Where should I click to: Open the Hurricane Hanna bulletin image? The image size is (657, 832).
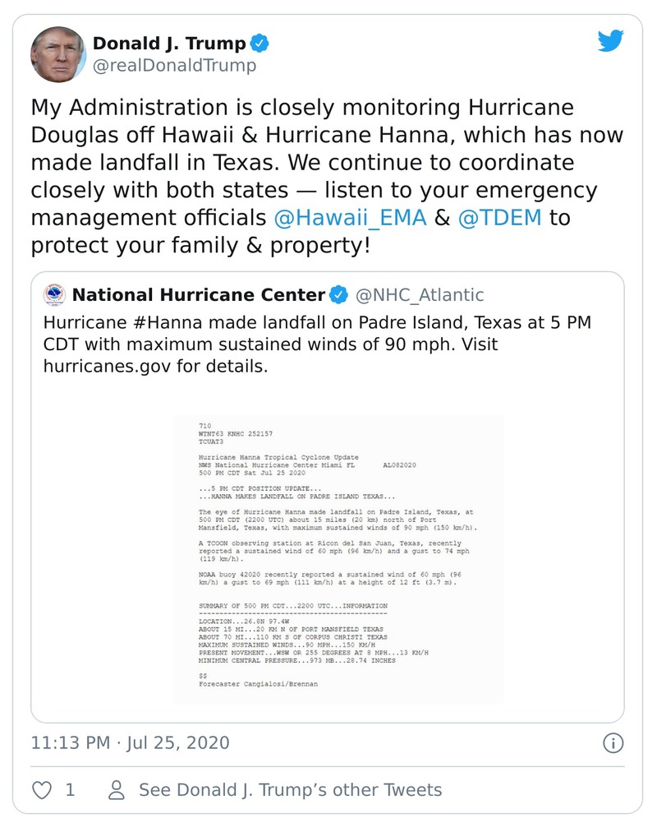point(338,557)
